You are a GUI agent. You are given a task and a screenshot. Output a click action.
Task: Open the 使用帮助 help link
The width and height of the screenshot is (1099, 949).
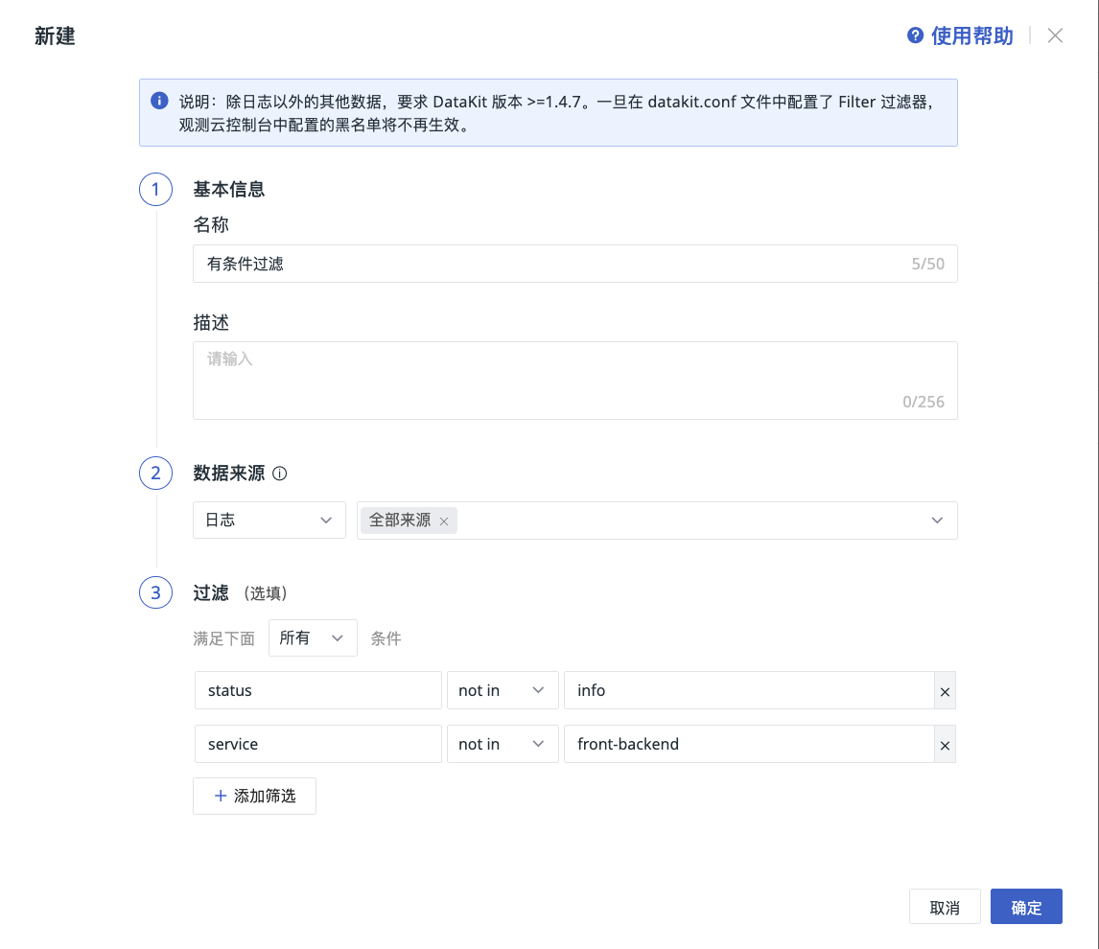click(971, 36)
